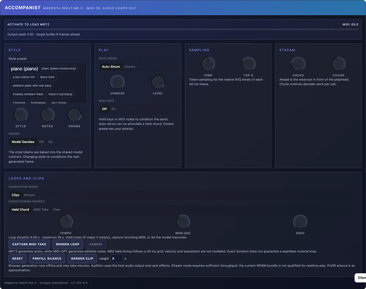Screen dimensions: 366x289
Task: Select Auto-Strum note mode
Action: click(111, 67)
